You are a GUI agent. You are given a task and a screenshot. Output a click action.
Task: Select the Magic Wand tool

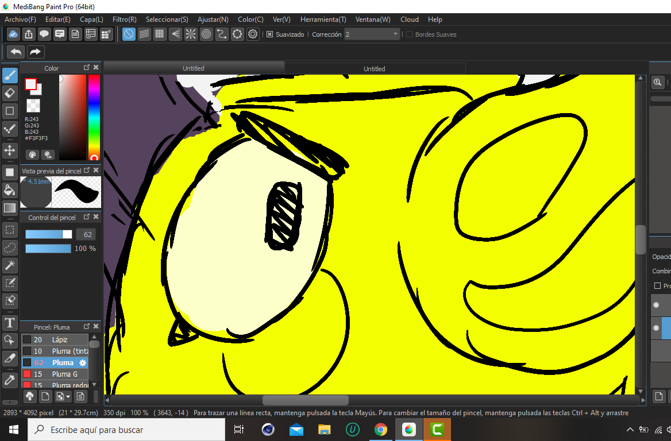click(10, 265)
